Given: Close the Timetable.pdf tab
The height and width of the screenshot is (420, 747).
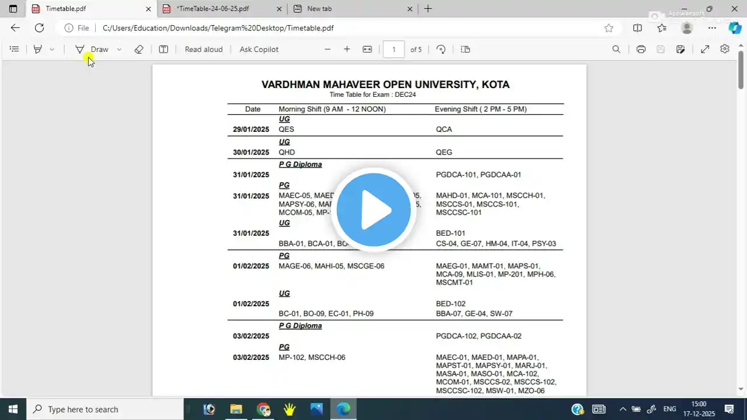Looking at the screenshot, I should click(x=148, y=9).
